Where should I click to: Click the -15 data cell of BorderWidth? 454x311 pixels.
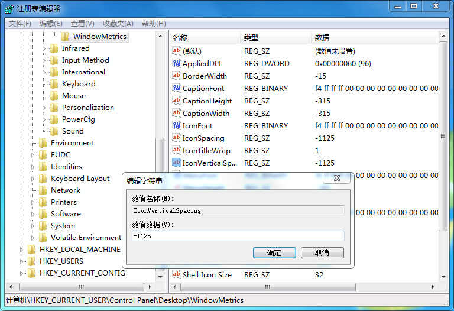coord(320,76)
